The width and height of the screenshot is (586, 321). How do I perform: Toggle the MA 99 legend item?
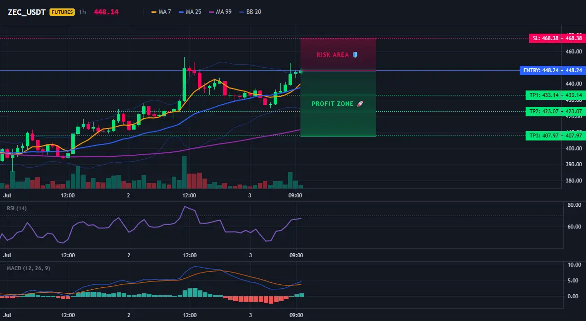(220, 12)
